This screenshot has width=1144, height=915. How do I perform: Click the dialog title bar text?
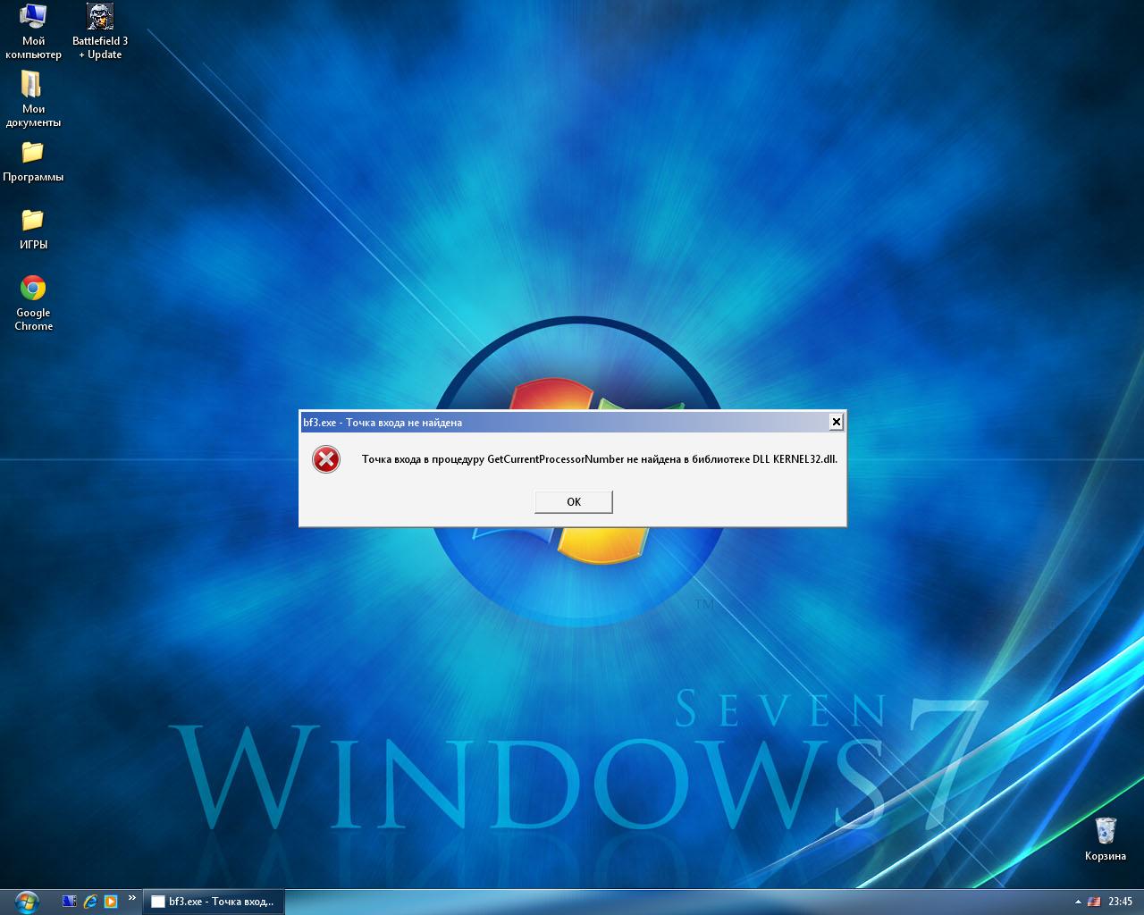pos(383,423)
